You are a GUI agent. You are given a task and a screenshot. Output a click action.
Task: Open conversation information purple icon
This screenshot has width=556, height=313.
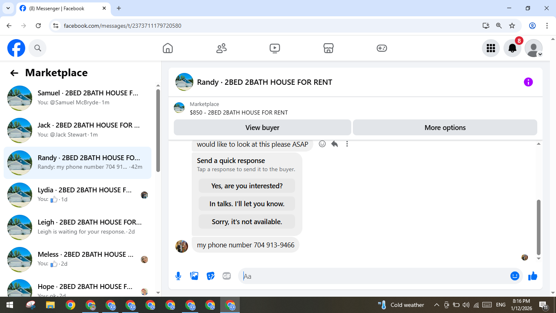528,82
